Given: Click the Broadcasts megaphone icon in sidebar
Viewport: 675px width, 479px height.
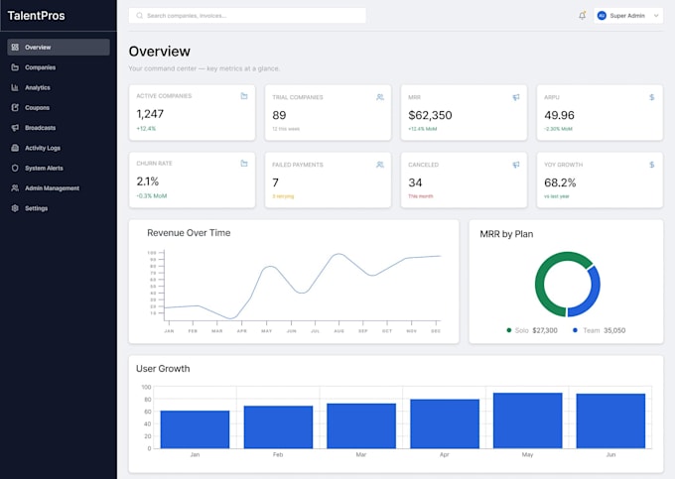Looking at the screenshot, I should [x=15, y=128].
